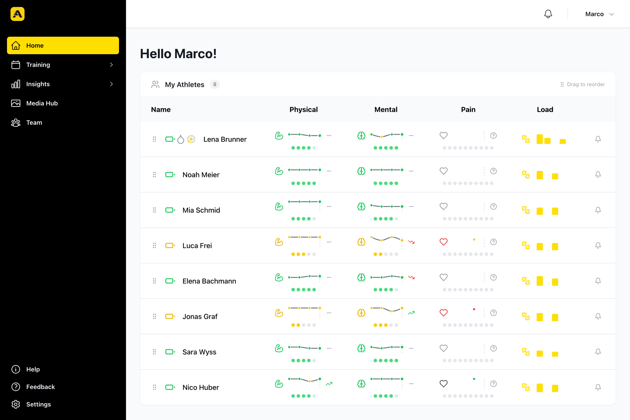Click Noah Meier's pain level dots scale
The width and height of the screenshot is (630, 420).
pyautogui.click(x=468, y=183)
